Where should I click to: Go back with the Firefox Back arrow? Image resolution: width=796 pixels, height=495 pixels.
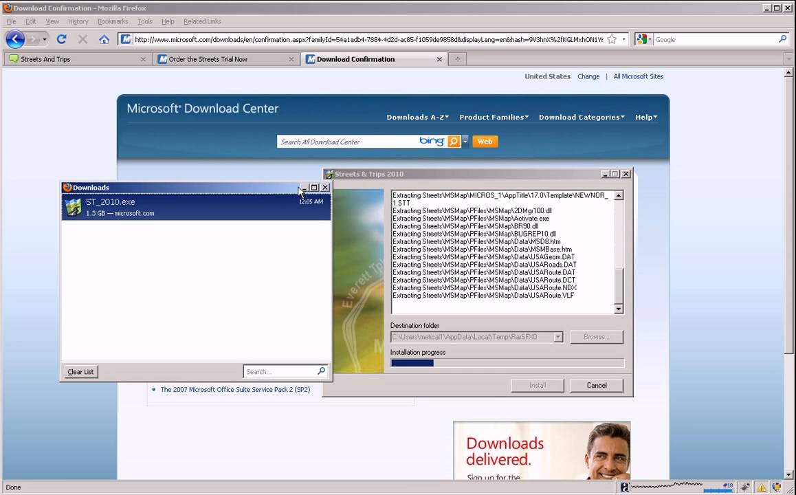pos(15,39)
